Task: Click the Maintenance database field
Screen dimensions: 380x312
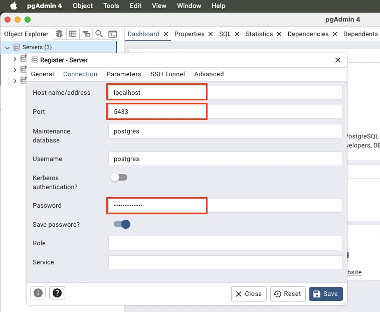Action: coord(226,131)
